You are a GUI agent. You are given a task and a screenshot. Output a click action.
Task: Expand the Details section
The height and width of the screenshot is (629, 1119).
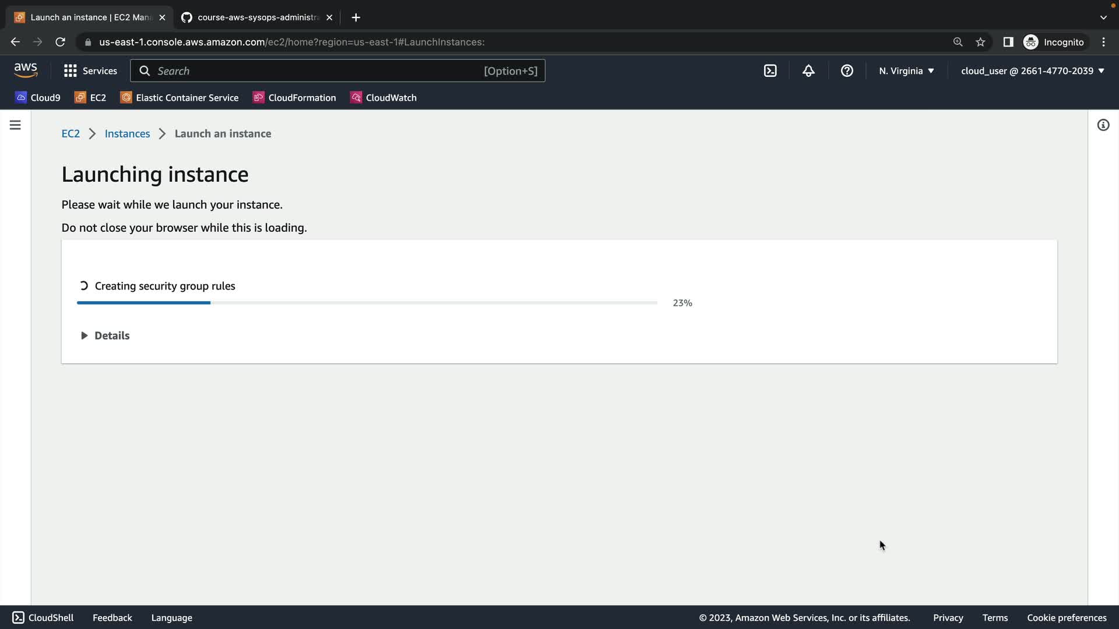tap(105, 335)
